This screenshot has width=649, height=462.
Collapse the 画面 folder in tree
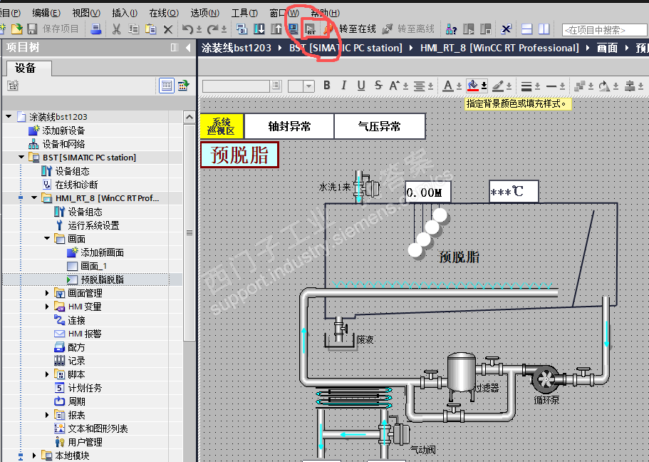tap(47, 238)
